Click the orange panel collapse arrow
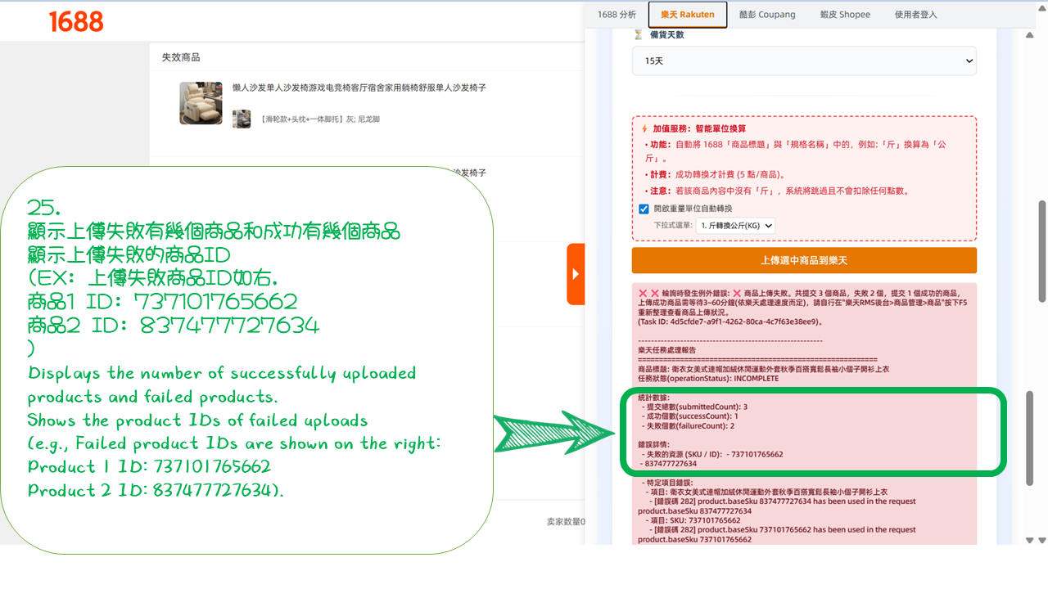The height and width of the screenshot is (589, 1048). tap(576, 273)
